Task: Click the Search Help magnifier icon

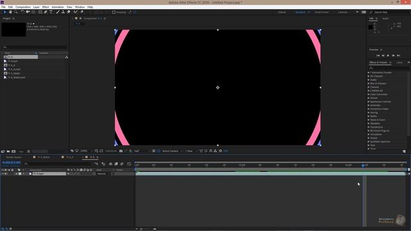Action: [371, 12]
